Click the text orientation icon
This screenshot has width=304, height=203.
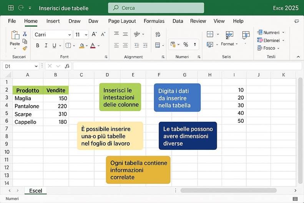[137, 34]
